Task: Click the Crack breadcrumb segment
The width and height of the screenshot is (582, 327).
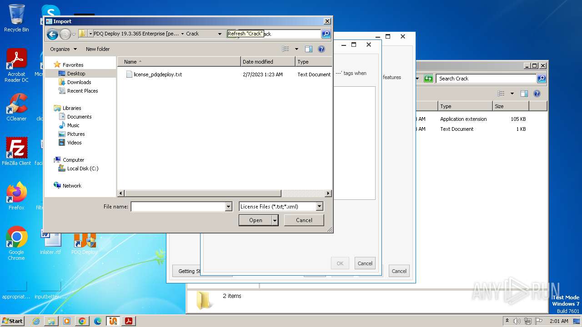Action: (192, 34)
